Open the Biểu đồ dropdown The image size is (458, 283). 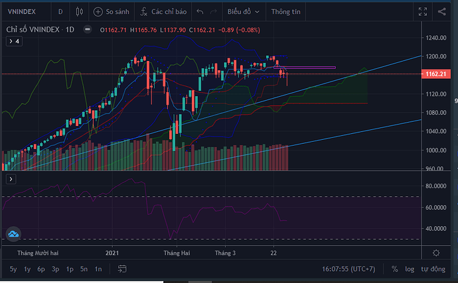click(244, 12)
